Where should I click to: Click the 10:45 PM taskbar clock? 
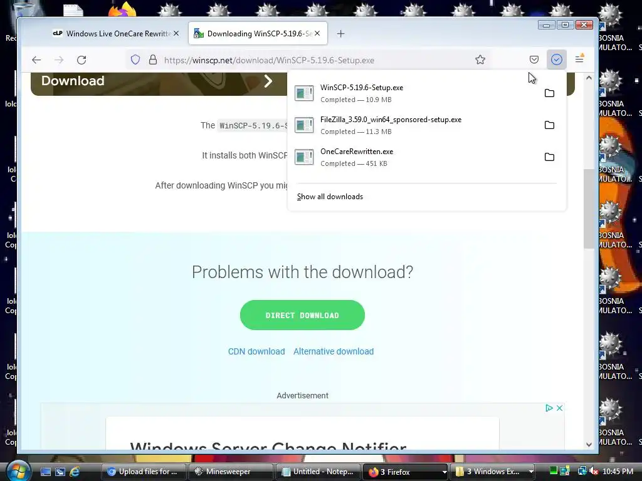click(x=618, y=472)
